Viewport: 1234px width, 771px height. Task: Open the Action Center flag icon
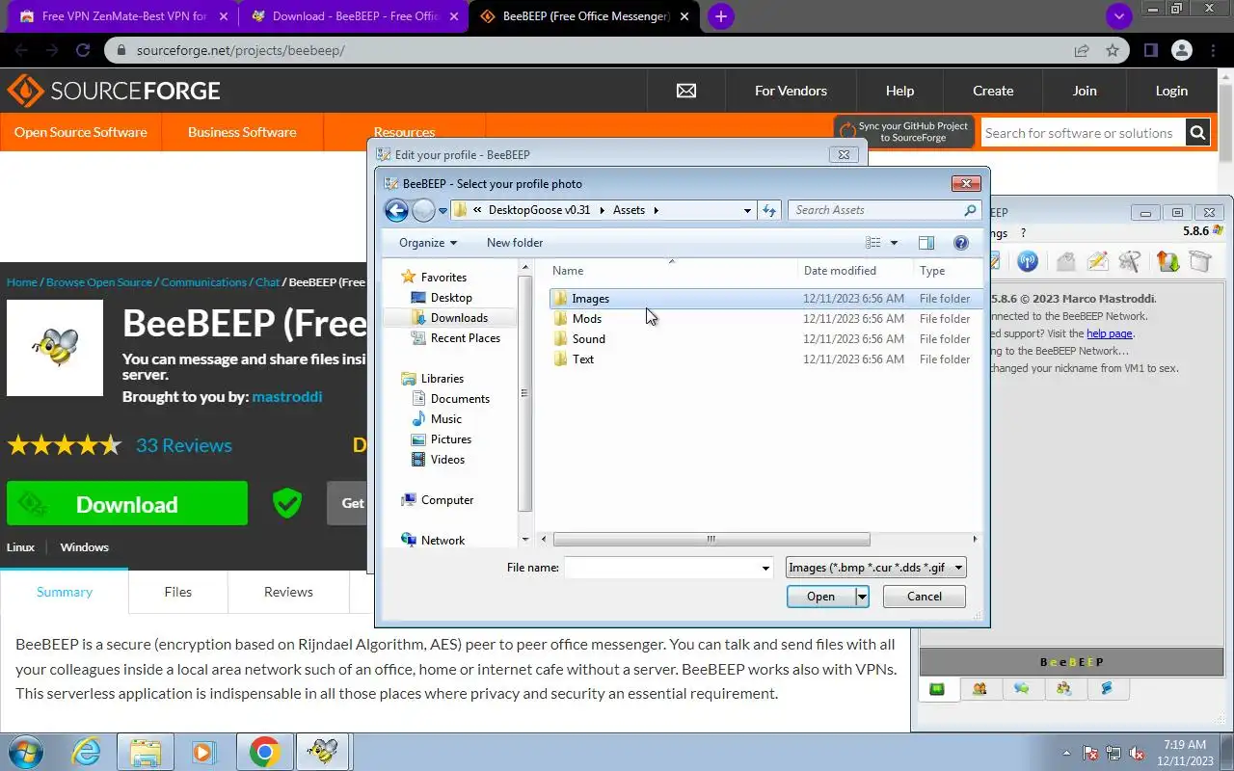pyautogui.click(x=1091, y=753)
